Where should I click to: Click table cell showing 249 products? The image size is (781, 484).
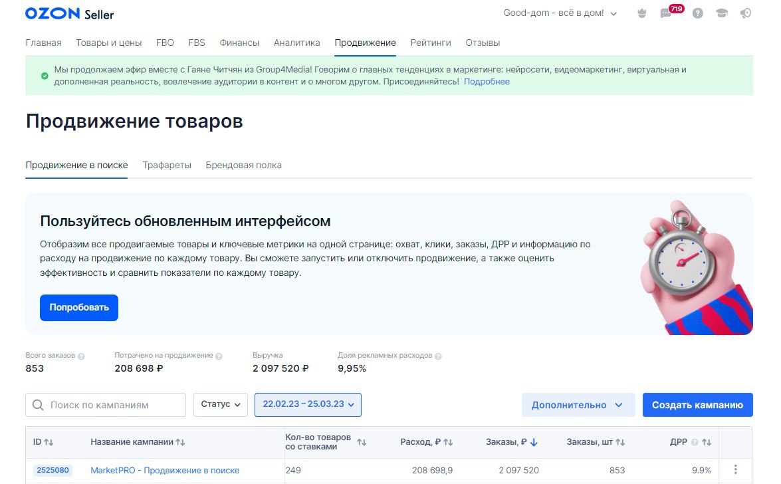coord(293,470)
